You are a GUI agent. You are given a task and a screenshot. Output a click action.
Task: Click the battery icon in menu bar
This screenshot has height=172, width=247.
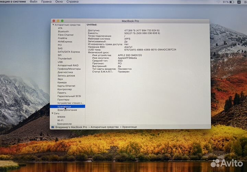coord(232,2)
